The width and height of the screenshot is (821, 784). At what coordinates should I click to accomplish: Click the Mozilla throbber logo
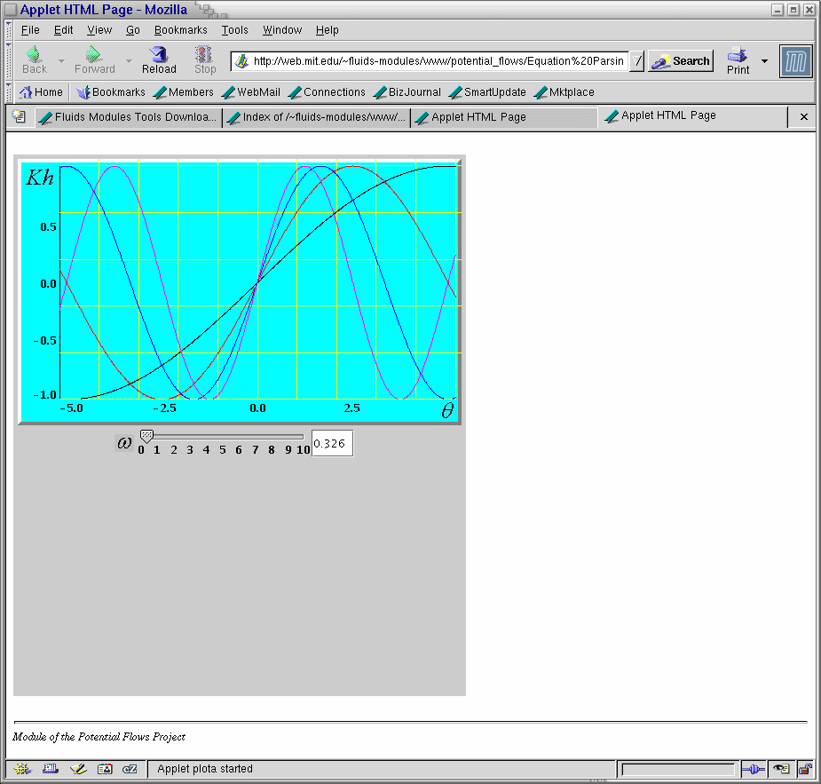(x=796, y=61)
